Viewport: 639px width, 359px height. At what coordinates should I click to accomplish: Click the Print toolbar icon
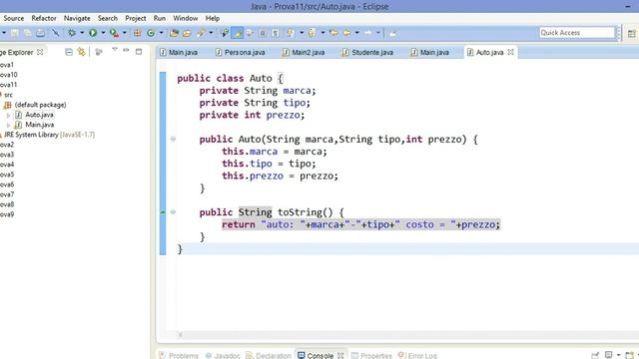click(x=40, y=33)
